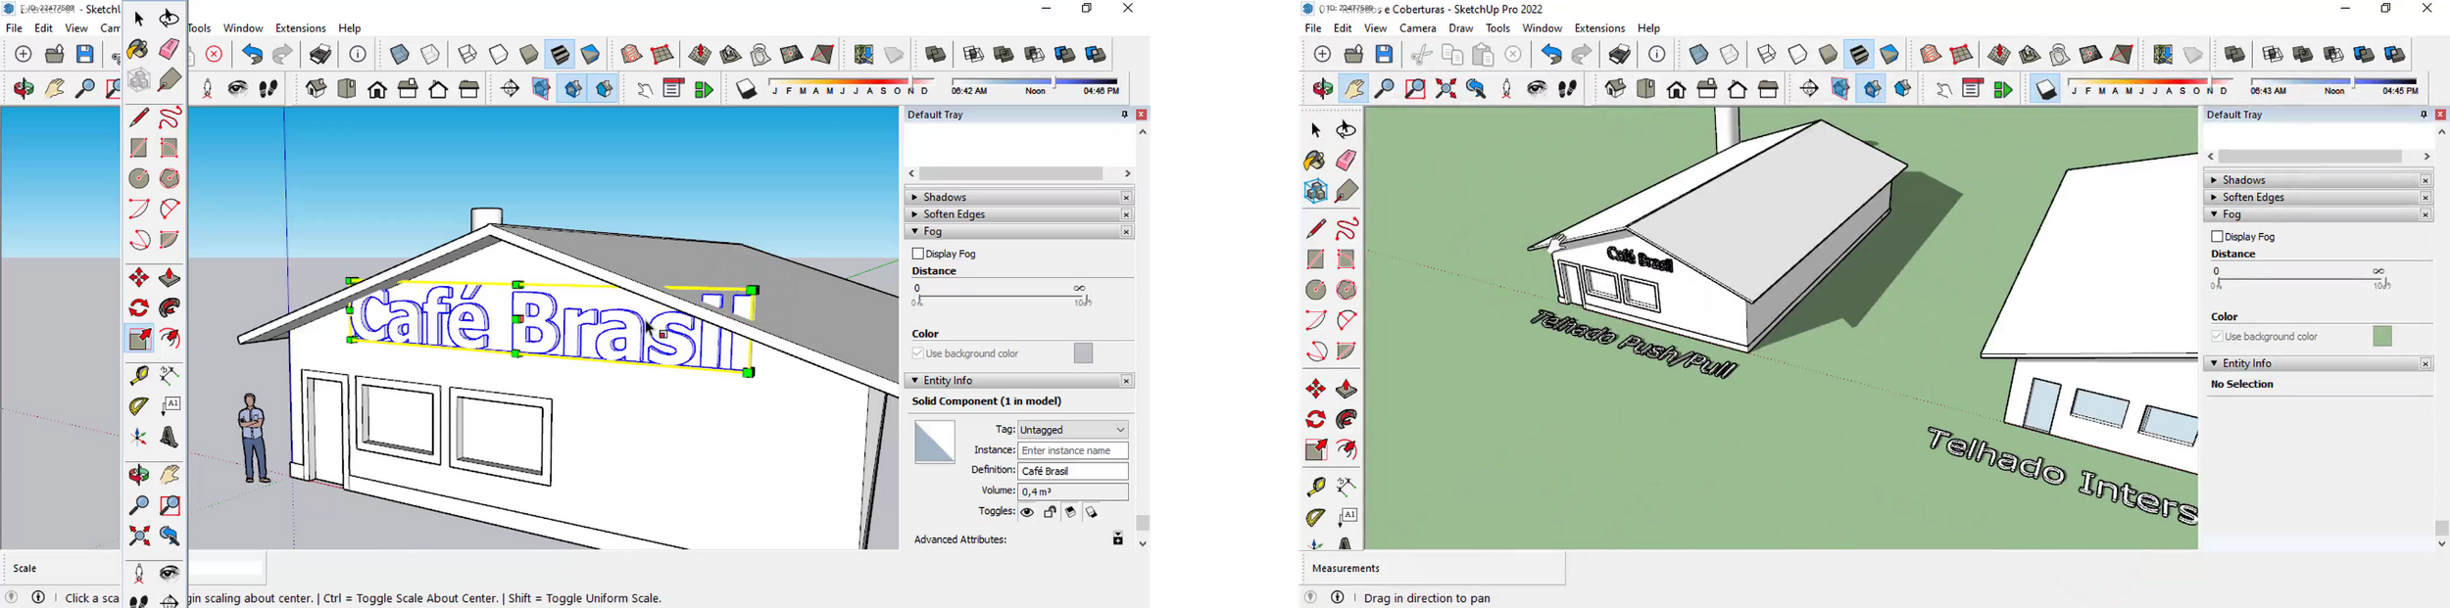Enable Display Fog checkbox in left tray
The height and width of the screenshot is (608, 2450).
click(x=918, y=254)
